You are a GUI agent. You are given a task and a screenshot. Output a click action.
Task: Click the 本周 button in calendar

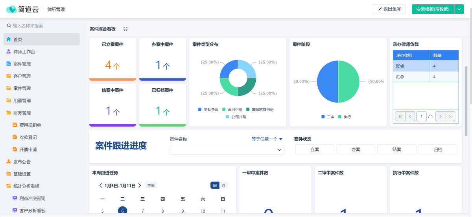pos(151,186)
